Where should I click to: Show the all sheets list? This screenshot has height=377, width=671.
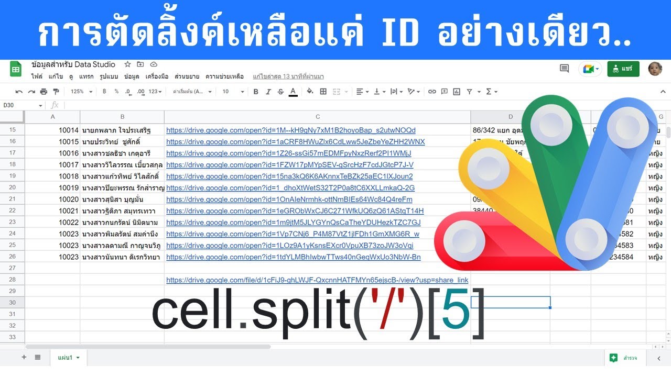[x=38, y=357]
